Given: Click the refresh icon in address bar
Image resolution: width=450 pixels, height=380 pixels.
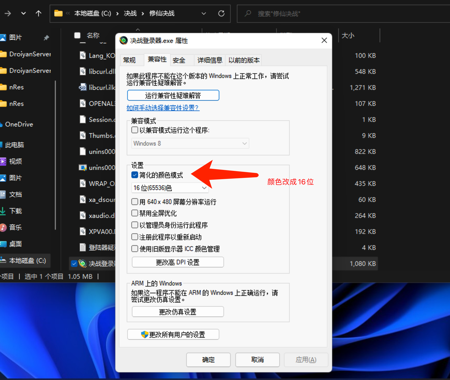Looking at the screenshot, I should click(221, 13).
